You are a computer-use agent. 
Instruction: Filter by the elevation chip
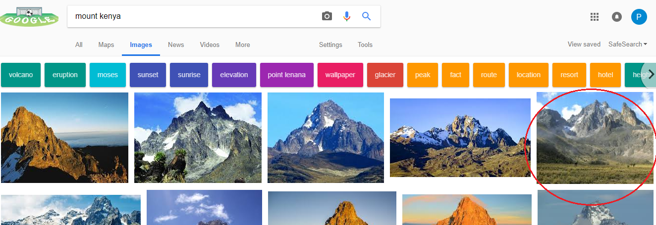coord(234,75)
